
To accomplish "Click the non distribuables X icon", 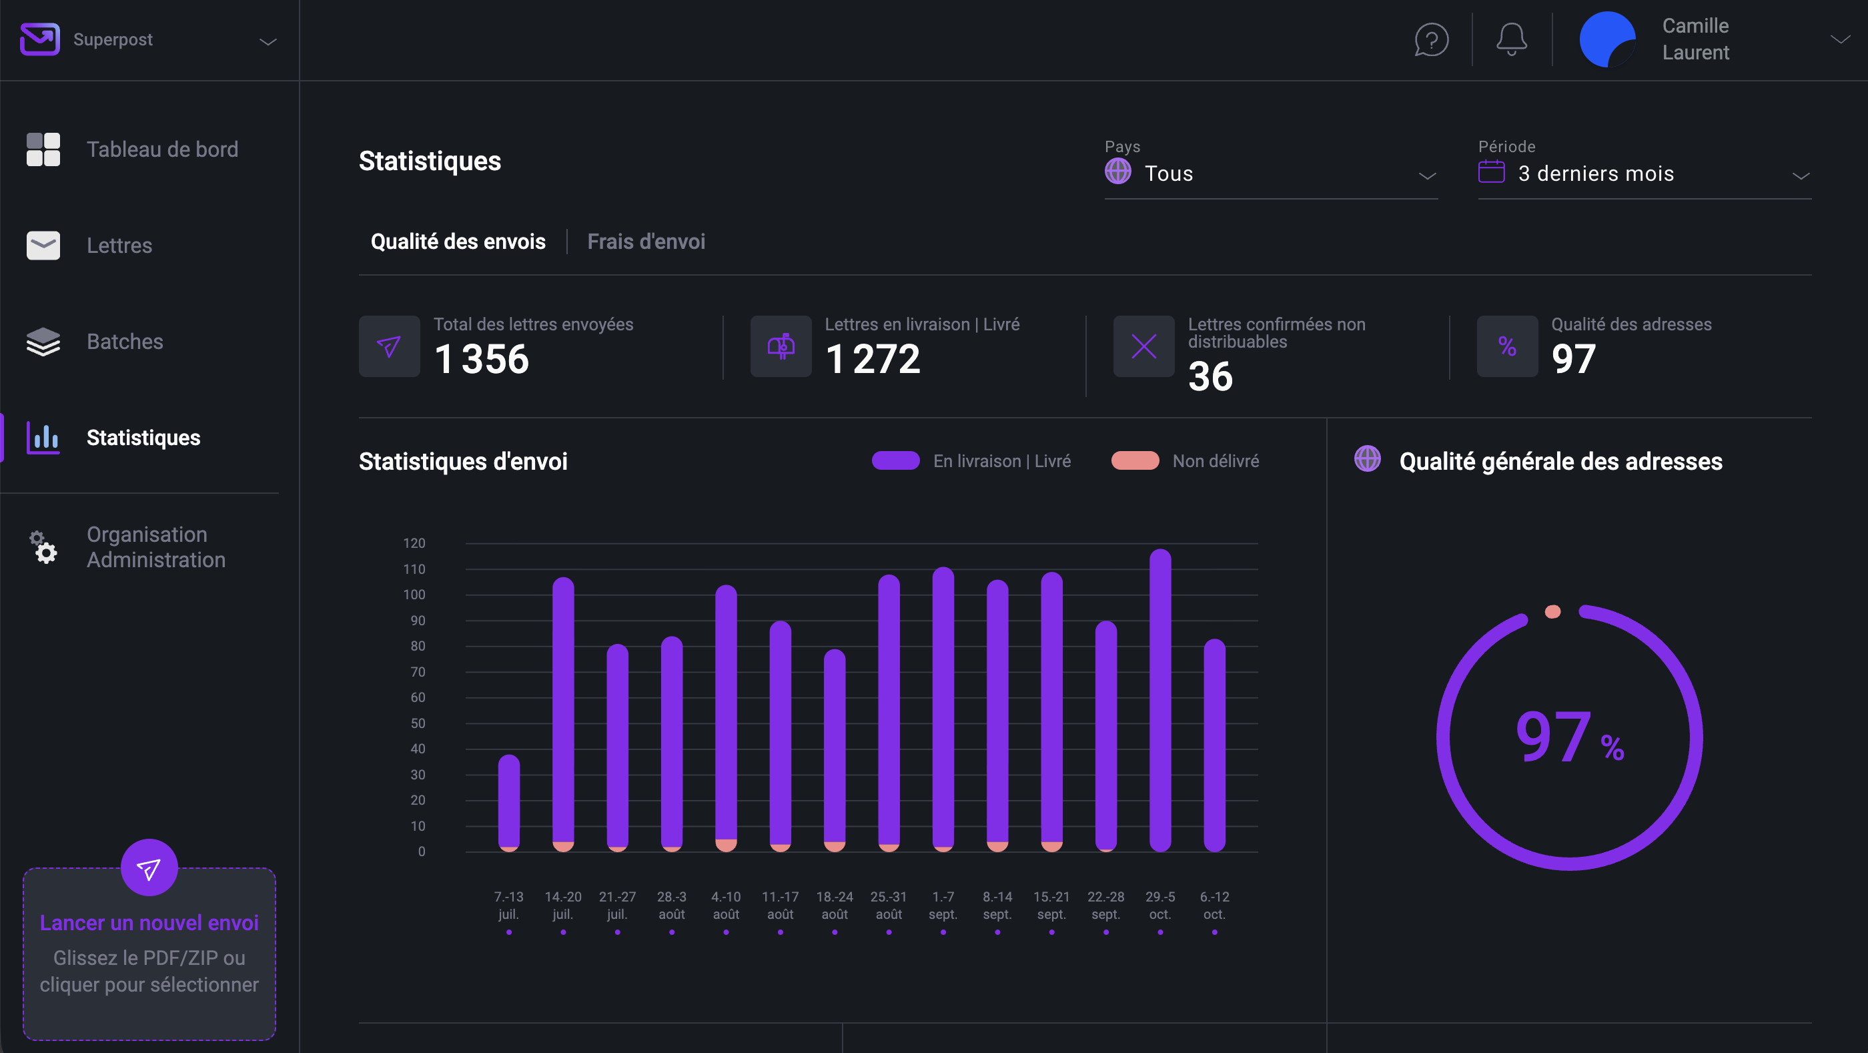I will [1143, 346].
